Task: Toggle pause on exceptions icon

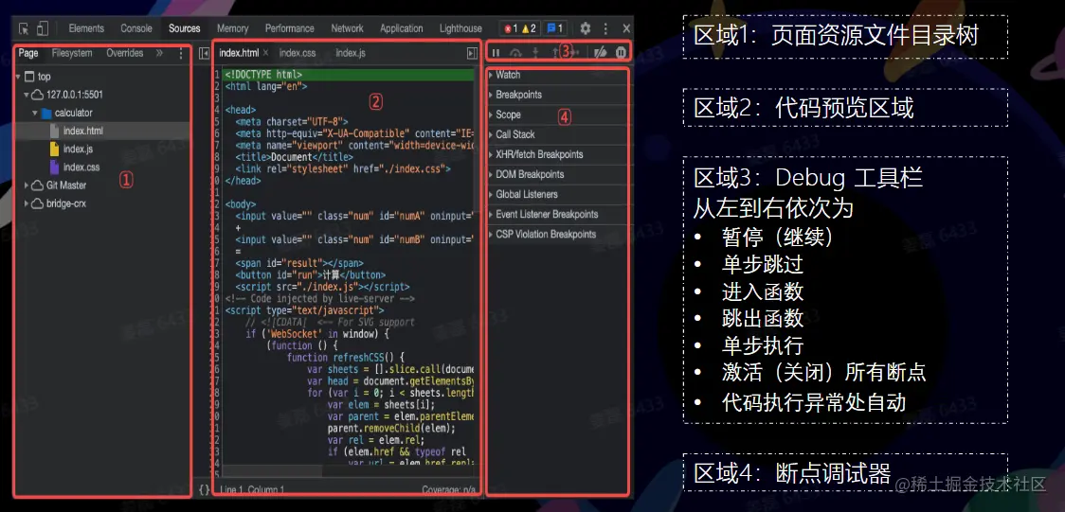Action: tap(620, 52)
